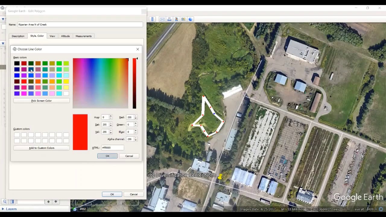386x217 pixels.
Task: Increase the Hue value with spinner arrow
Action: tap(111, 116)
